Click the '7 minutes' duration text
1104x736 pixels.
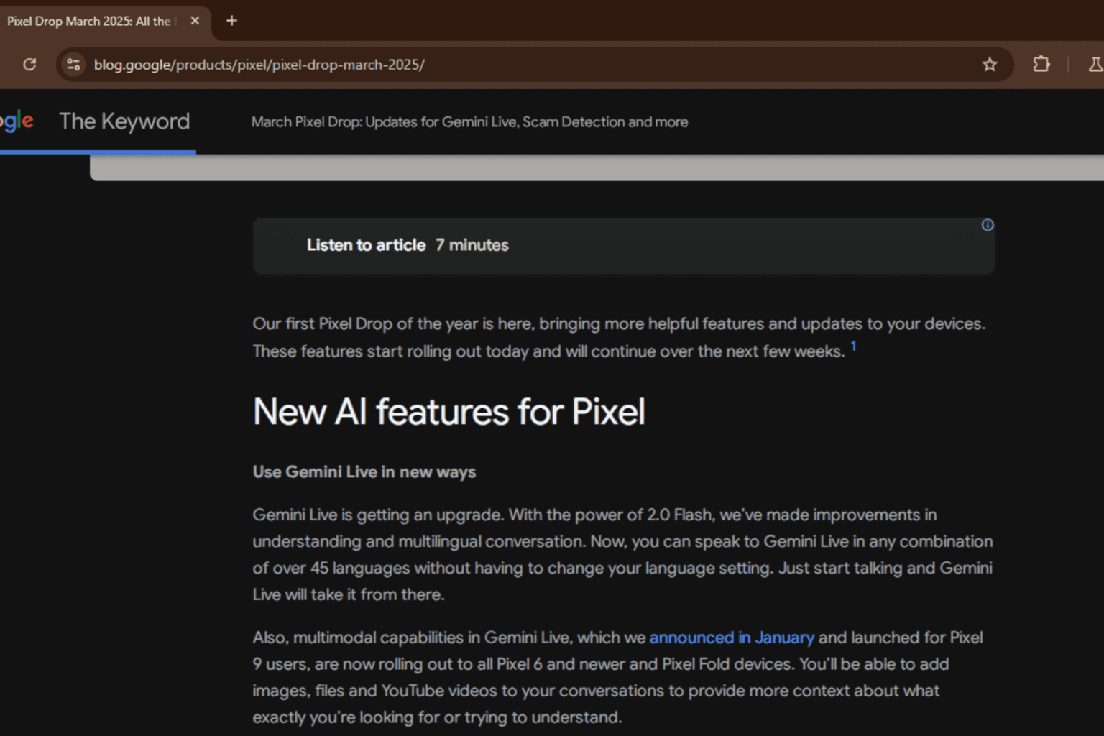point(472,245)
